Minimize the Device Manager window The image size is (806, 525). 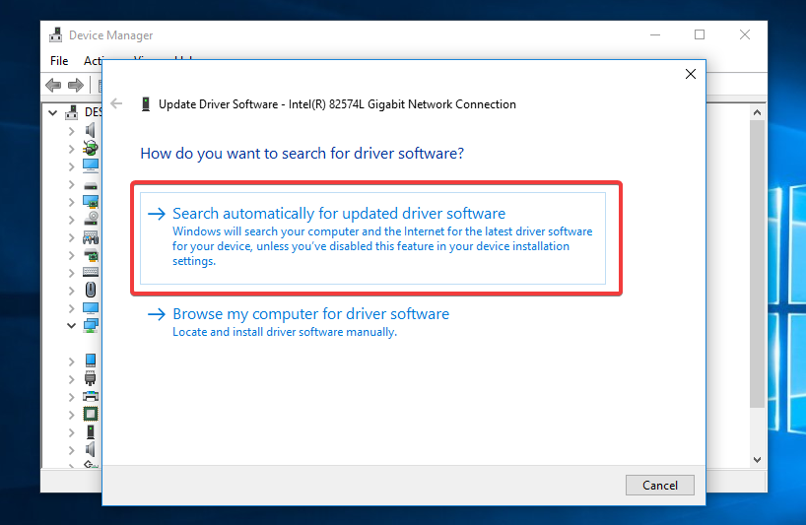[x=655, y=34]
